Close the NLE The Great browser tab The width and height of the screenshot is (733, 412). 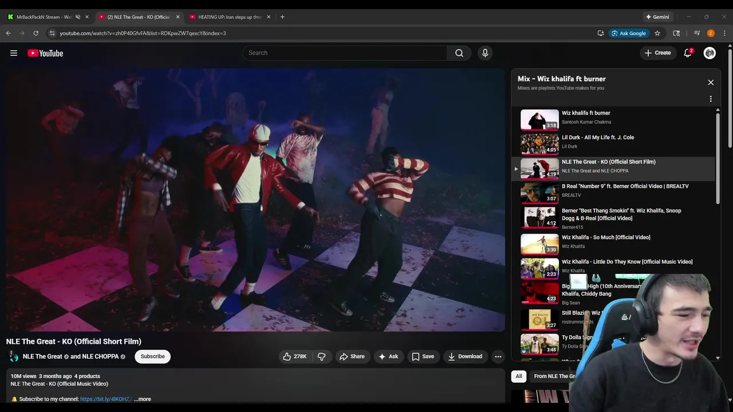(178, 17)
